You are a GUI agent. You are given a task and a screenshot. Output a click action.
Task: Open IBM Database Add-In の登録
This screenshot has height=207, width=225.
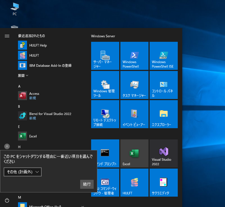(52, 65)
